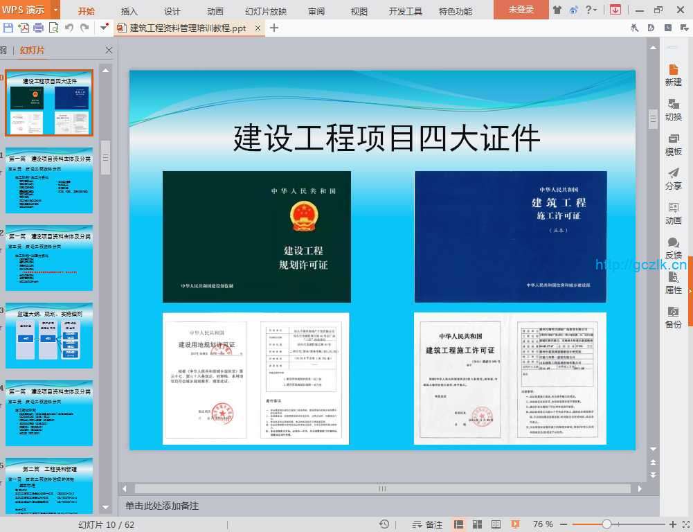Image resolution: width=693 pixels, height=532 pixels.
Task: Click the zoom slider handle
Action: click(606, 524)
